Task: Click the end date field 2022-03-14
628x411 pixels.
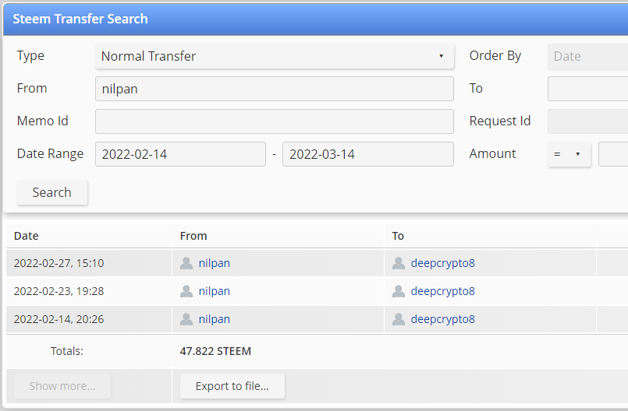Action: pos(367,154)
